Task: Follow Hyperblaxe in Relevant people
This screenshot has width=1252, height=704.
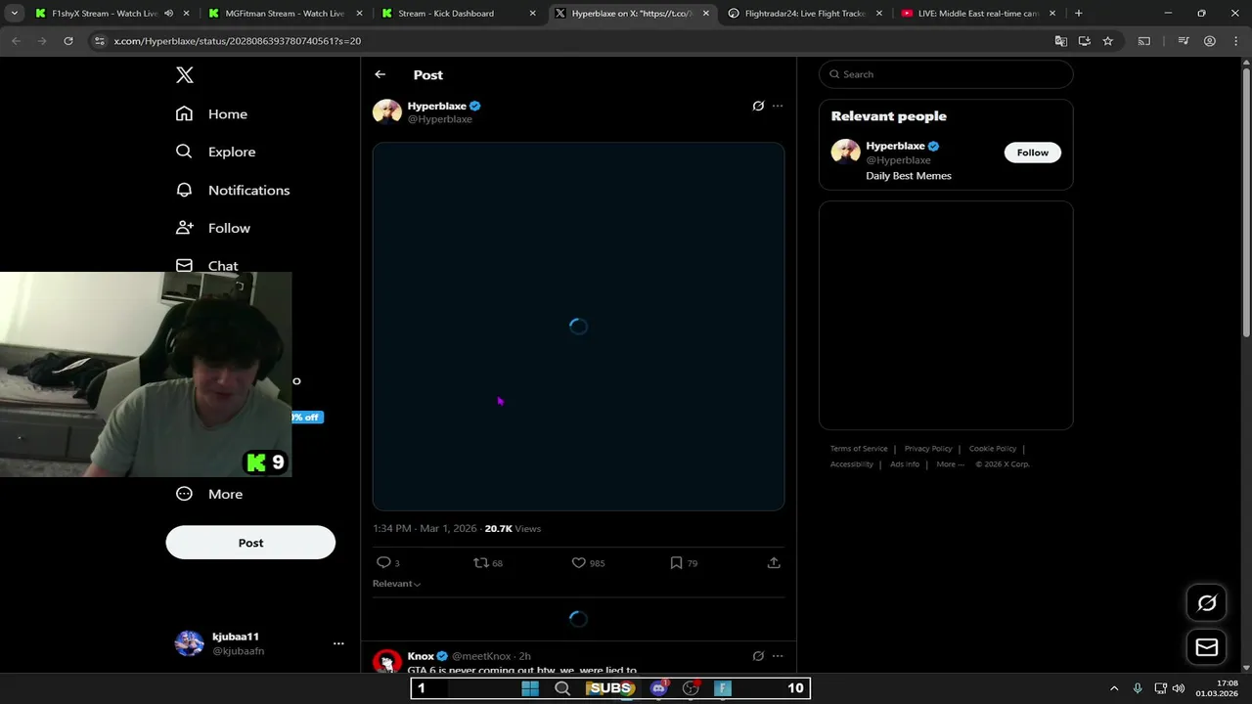Action: coord(1032,153)
